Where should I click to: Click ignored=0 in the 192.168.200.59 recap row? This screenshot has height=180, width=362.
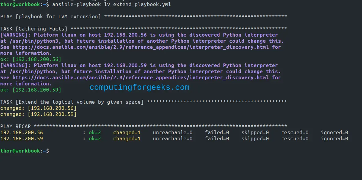pos(334,139)
